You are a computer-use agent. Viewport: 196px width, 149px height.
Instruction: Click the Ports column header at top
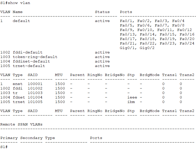[126, 12]
